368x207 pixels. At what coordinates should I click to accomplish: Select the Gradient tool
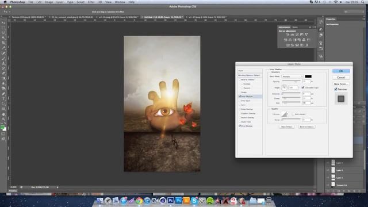(x=3, y=78)
